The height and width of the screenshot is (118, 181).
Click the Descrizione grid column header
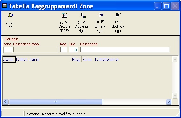(x=133, y=60)
